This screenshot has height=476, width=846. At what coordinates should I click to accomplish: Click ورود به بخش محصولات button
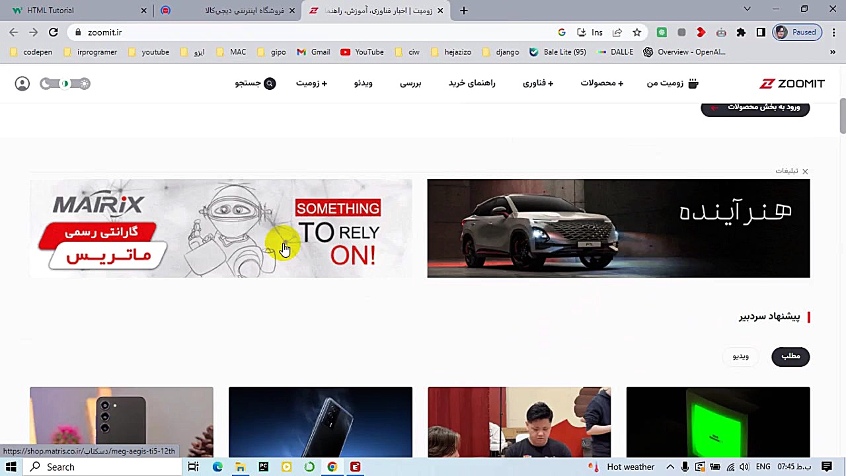(755, 108)
